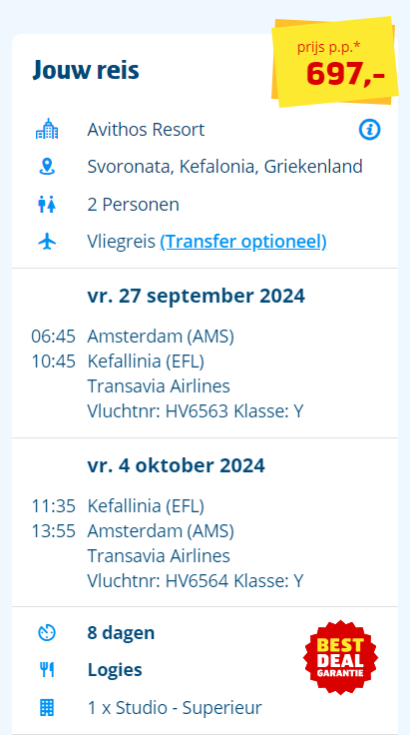This screenshot has width=410, height=735.
Task: Click the location pin icon
Action: (47, 167)
